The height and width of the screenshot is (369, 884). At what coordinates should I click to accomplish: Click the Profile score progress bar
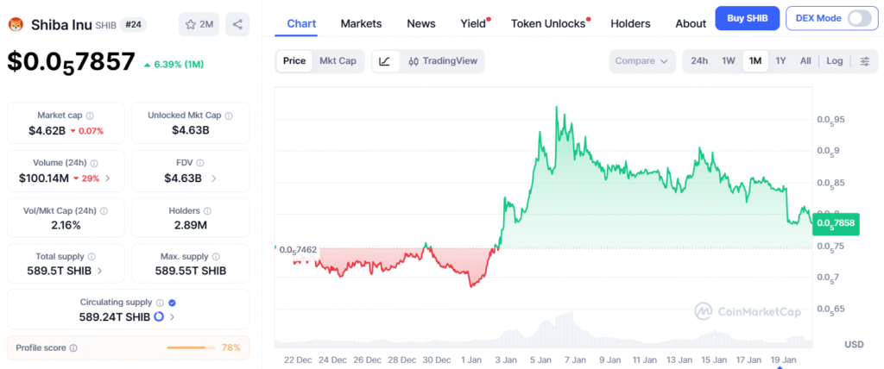pyautogui.click(x=191, y=348)
